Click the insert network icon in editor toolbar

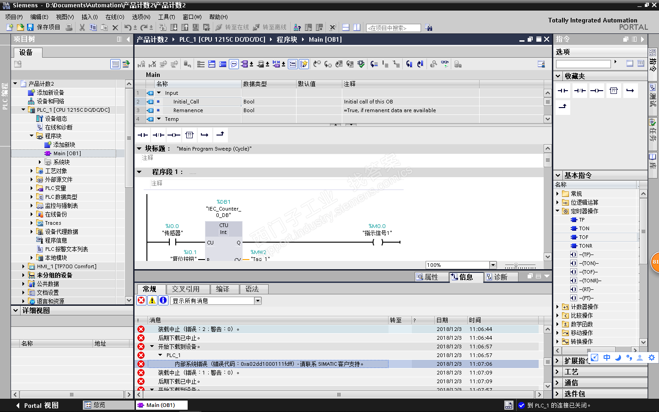click(142, 64)
